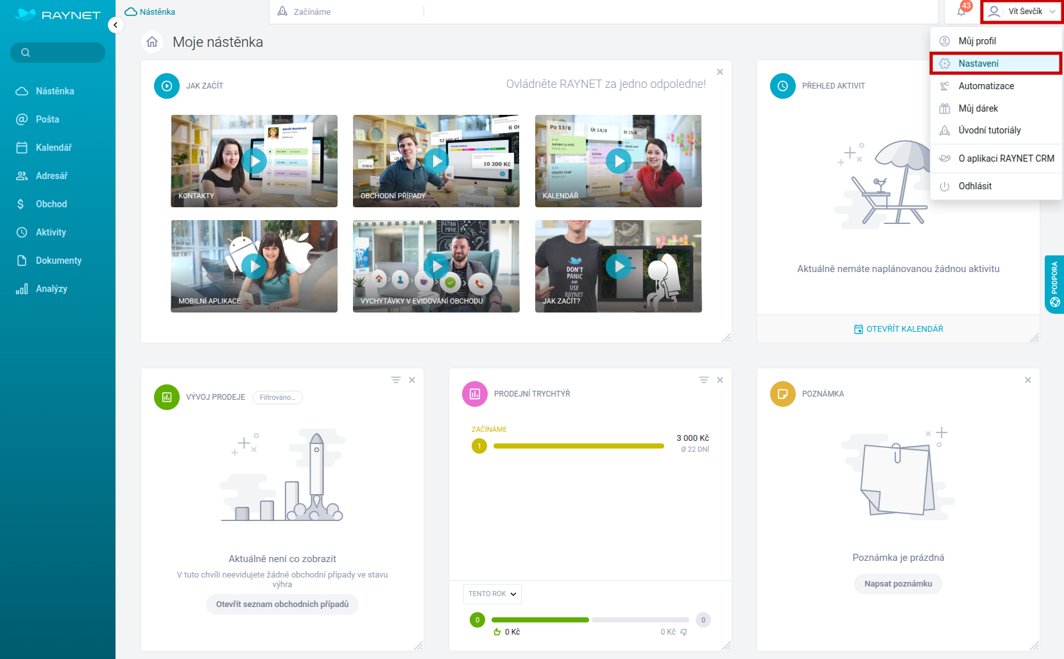Close the Poznámka widget

[1027, 380]
